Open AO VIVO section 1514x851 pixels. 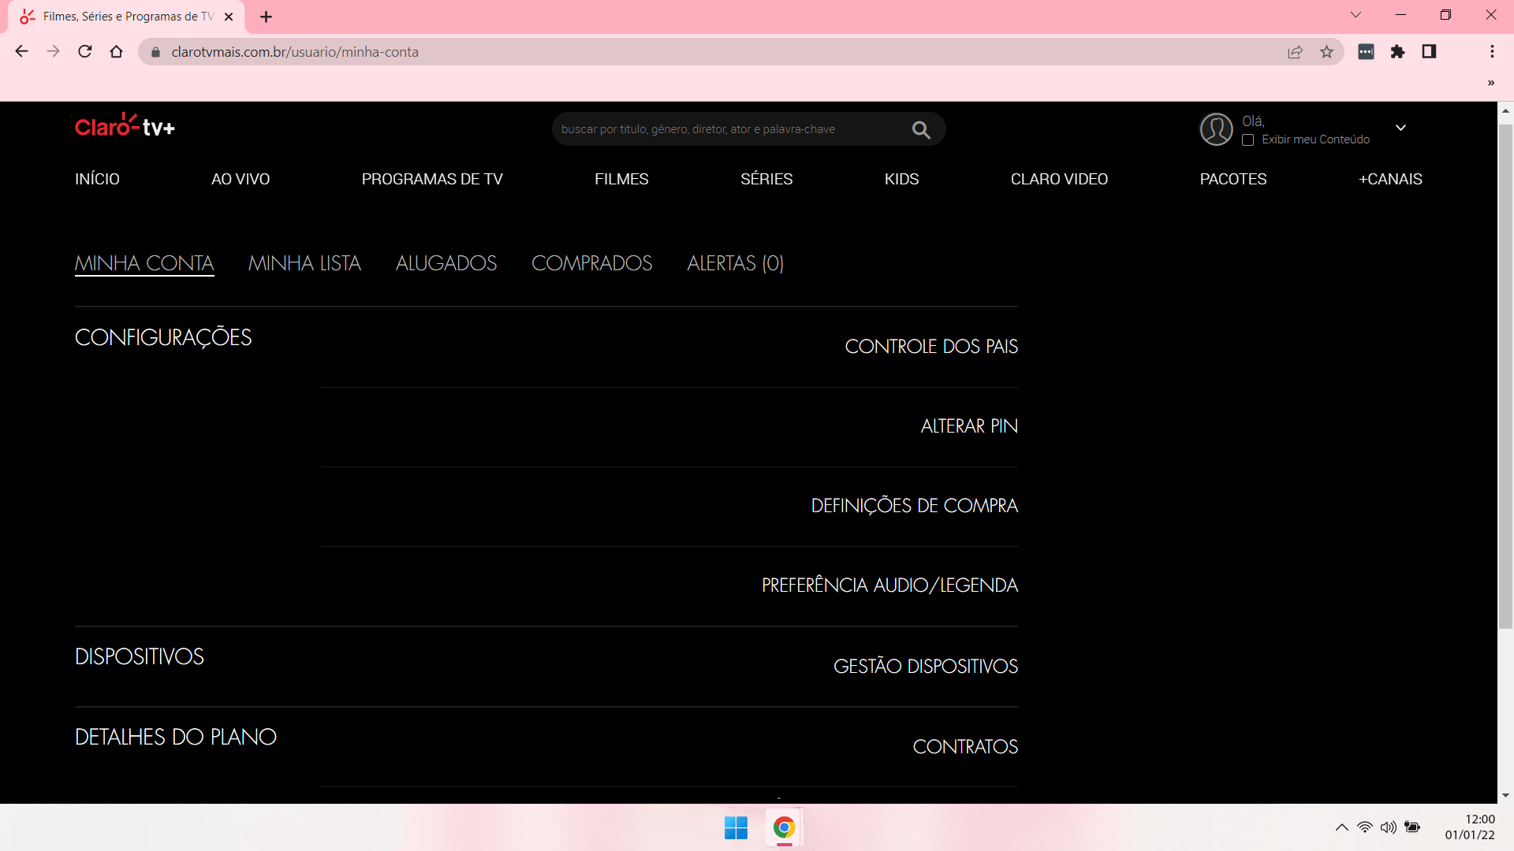pos(241,180)
